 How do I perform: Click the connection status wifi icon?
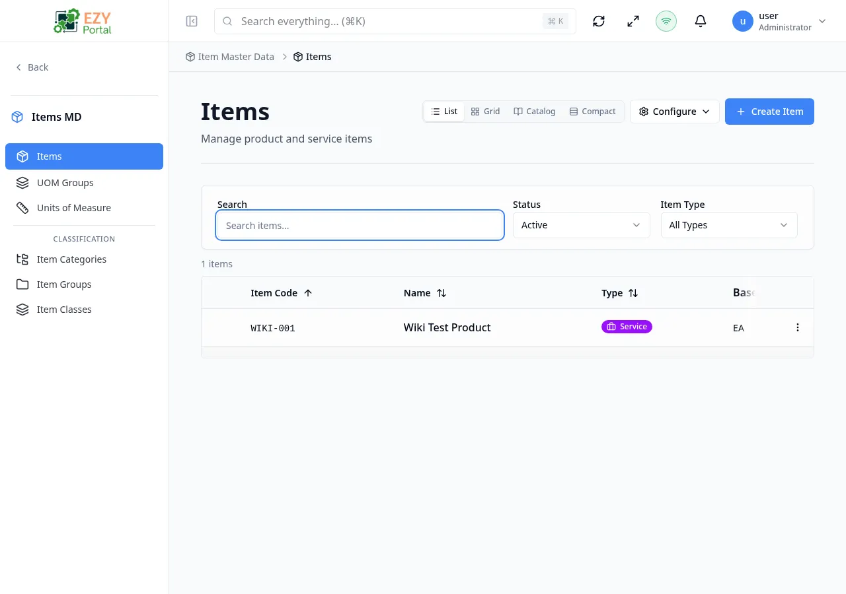click(x=666, y=21)
